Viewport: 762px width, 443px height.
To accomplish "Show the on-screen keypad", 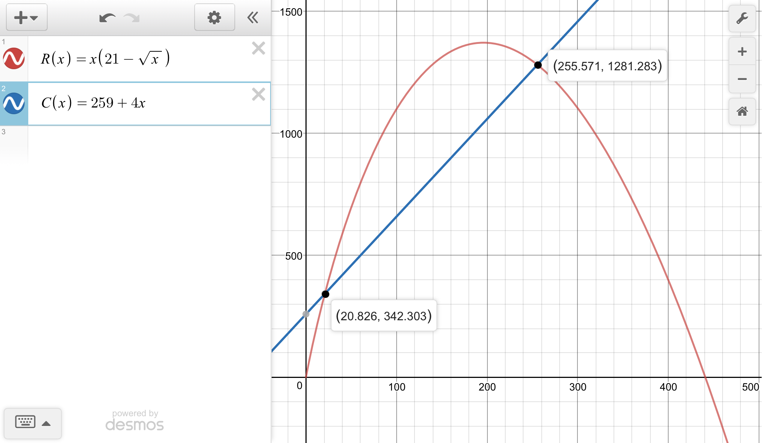I will tap(25, 422).
